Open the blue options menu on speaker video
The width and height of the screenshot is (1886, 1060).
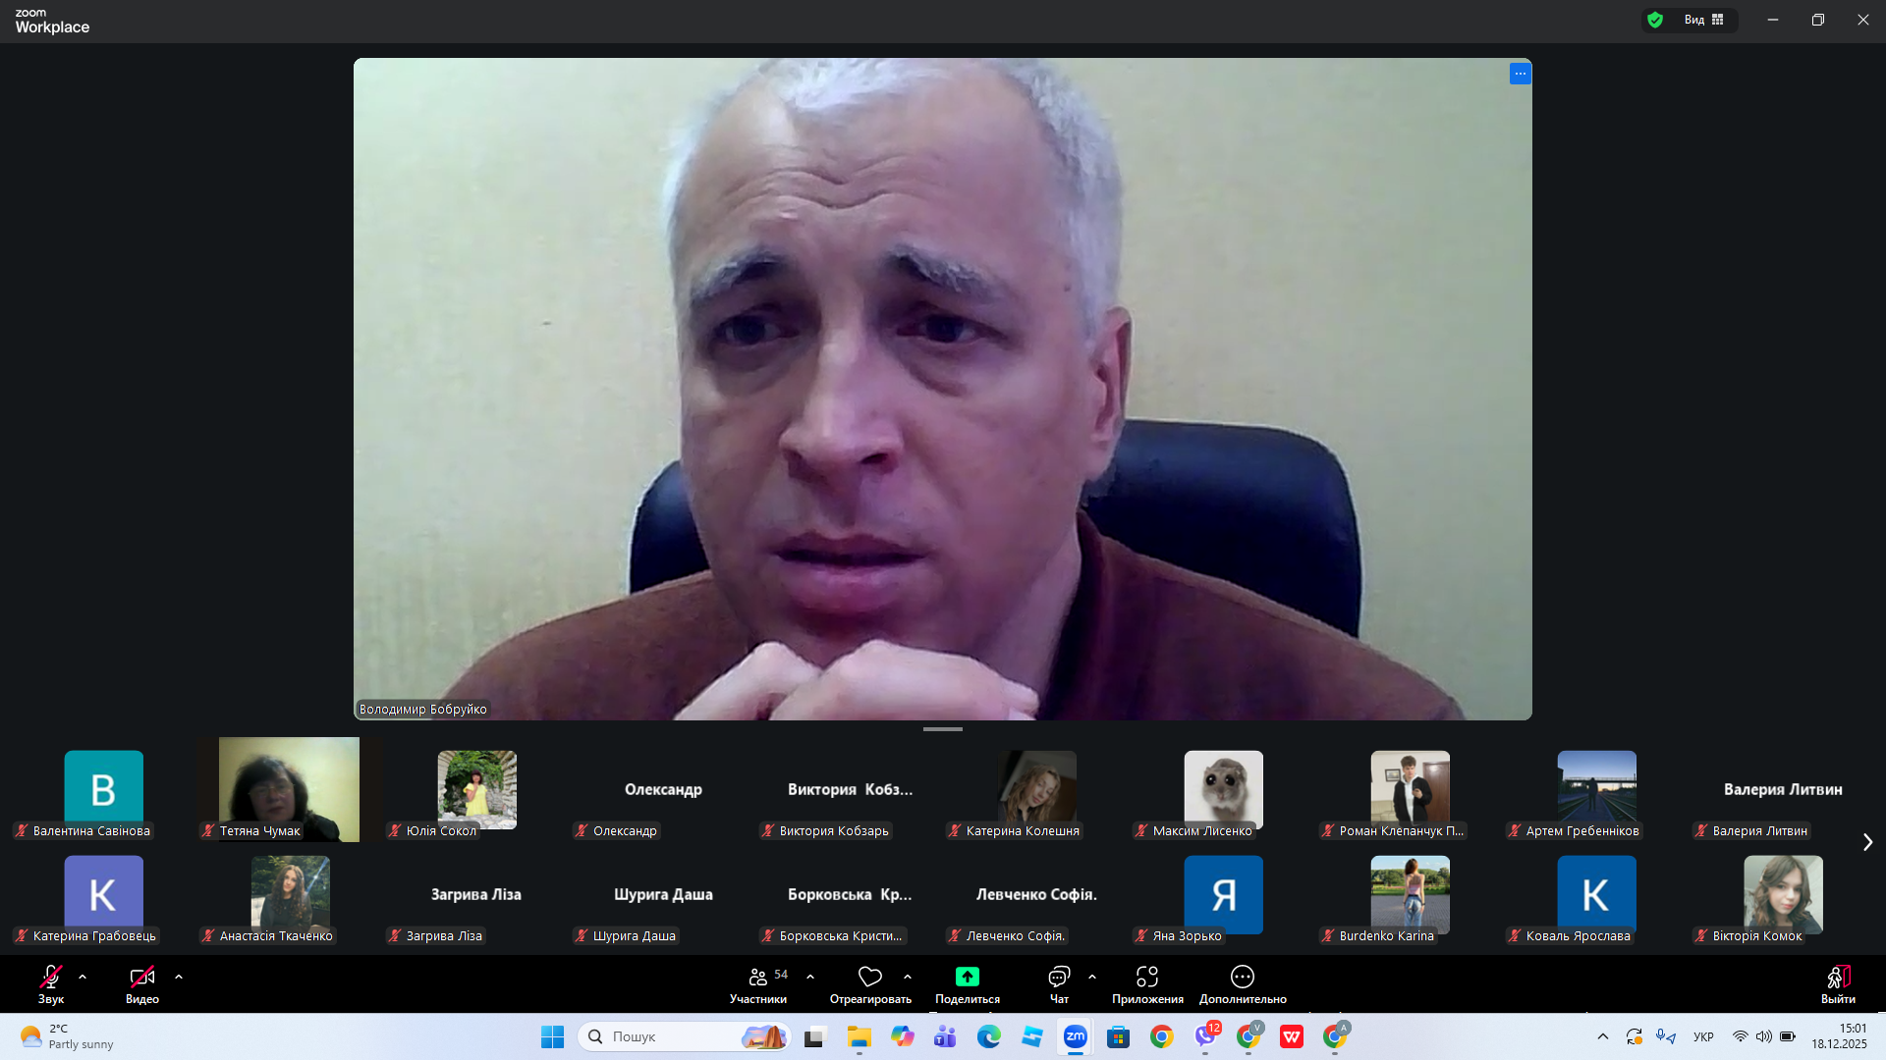coord(1520,74)
